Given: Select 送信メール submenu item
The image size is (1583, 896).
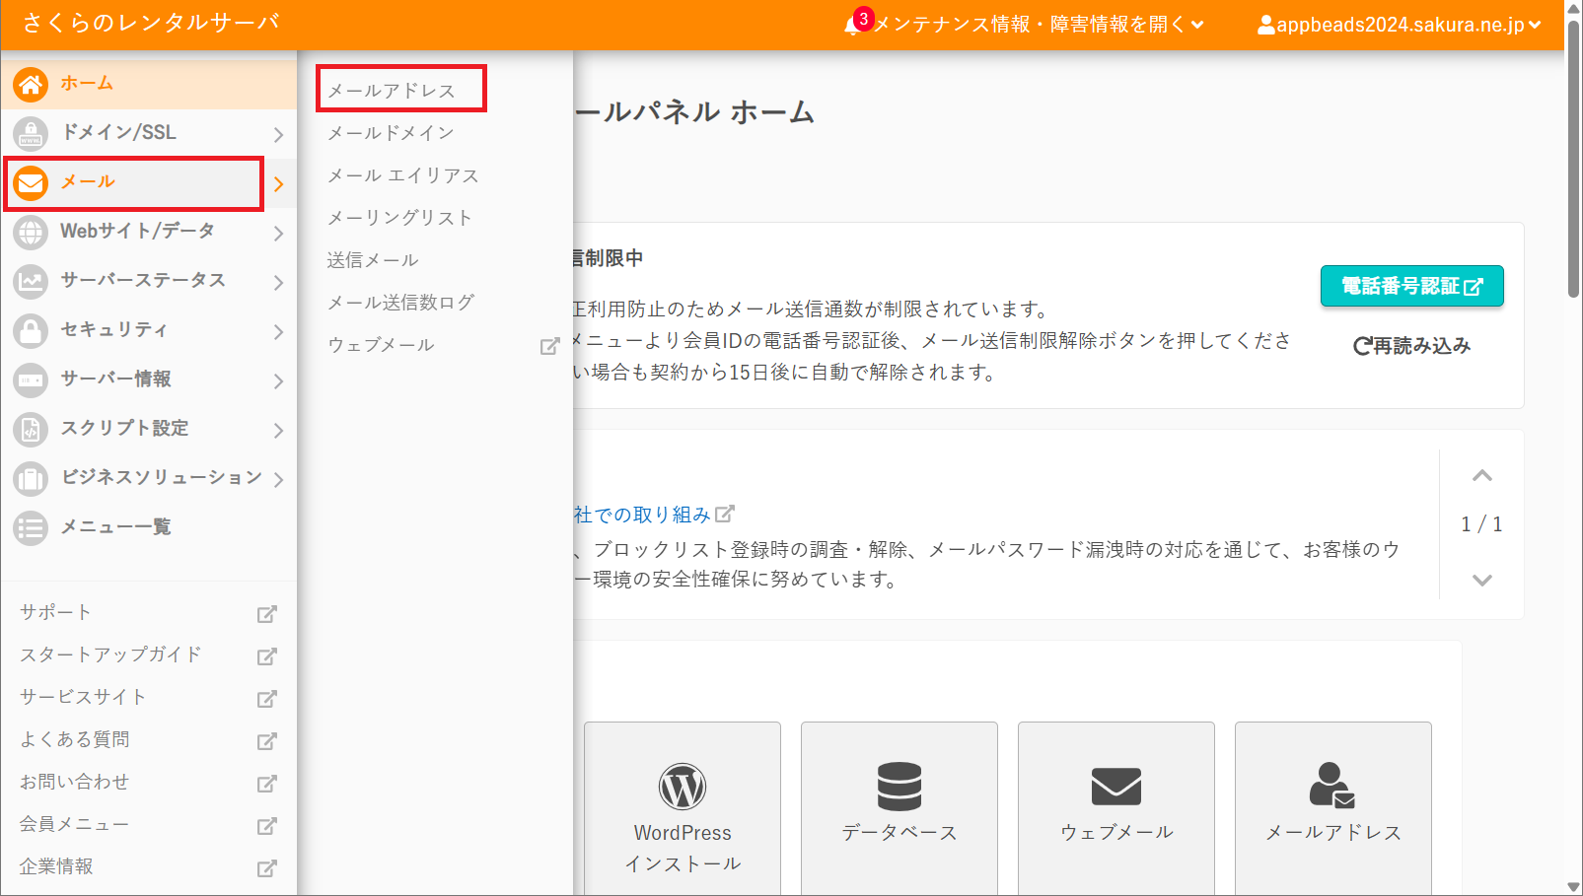Looking at the screenshot, I should click(x=373, y=260).
